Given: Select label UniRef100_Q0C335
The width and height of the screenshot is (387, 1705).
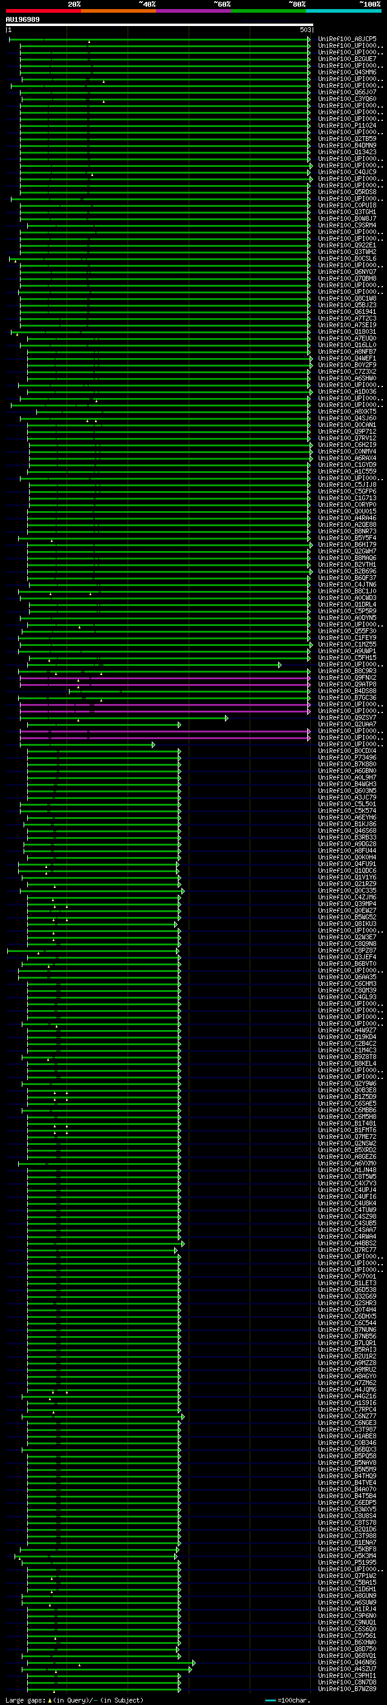Looking at the screenshot, I should tap(347, 891).
